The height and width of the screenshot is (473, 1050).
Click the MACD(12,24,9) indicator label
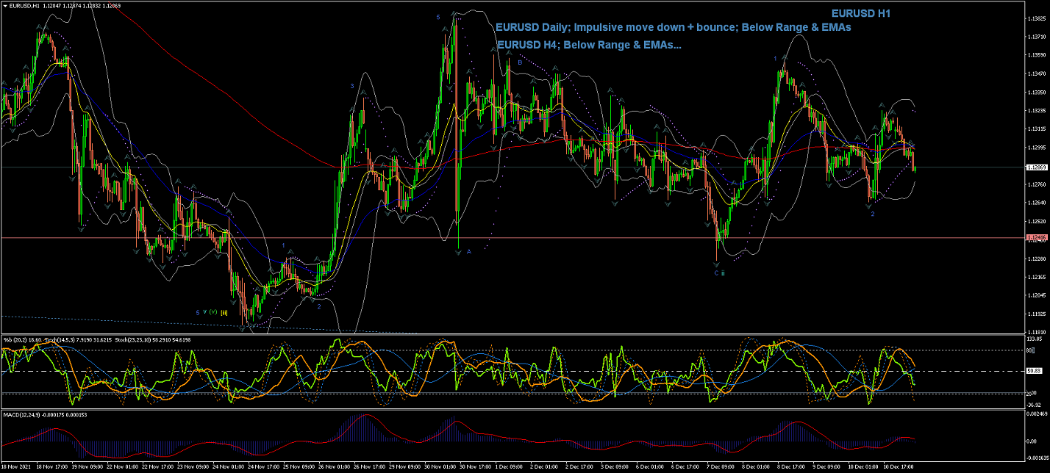click(x=22, y=415)
